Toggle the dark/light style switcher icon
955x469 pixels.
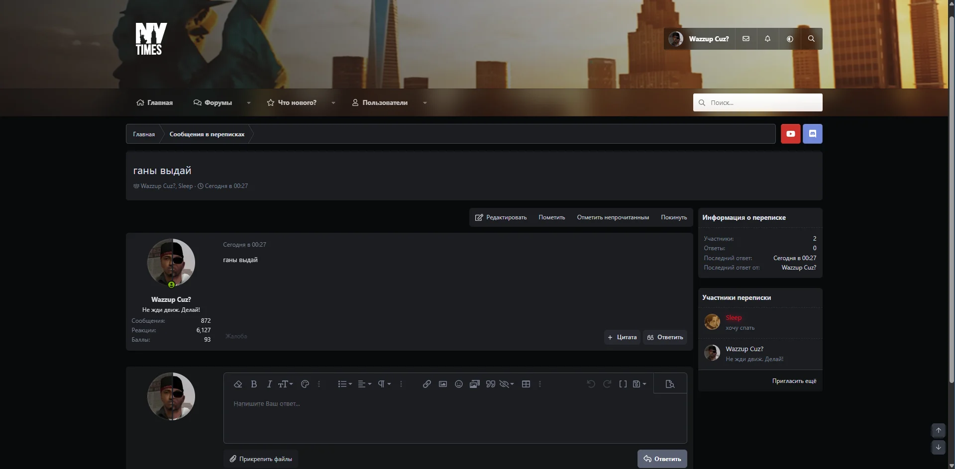790,39
